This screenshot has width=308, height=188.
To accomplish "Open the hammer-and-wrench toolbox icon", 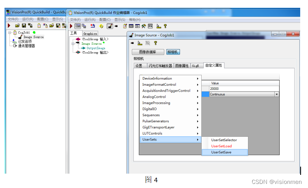I will coord(144,26).
